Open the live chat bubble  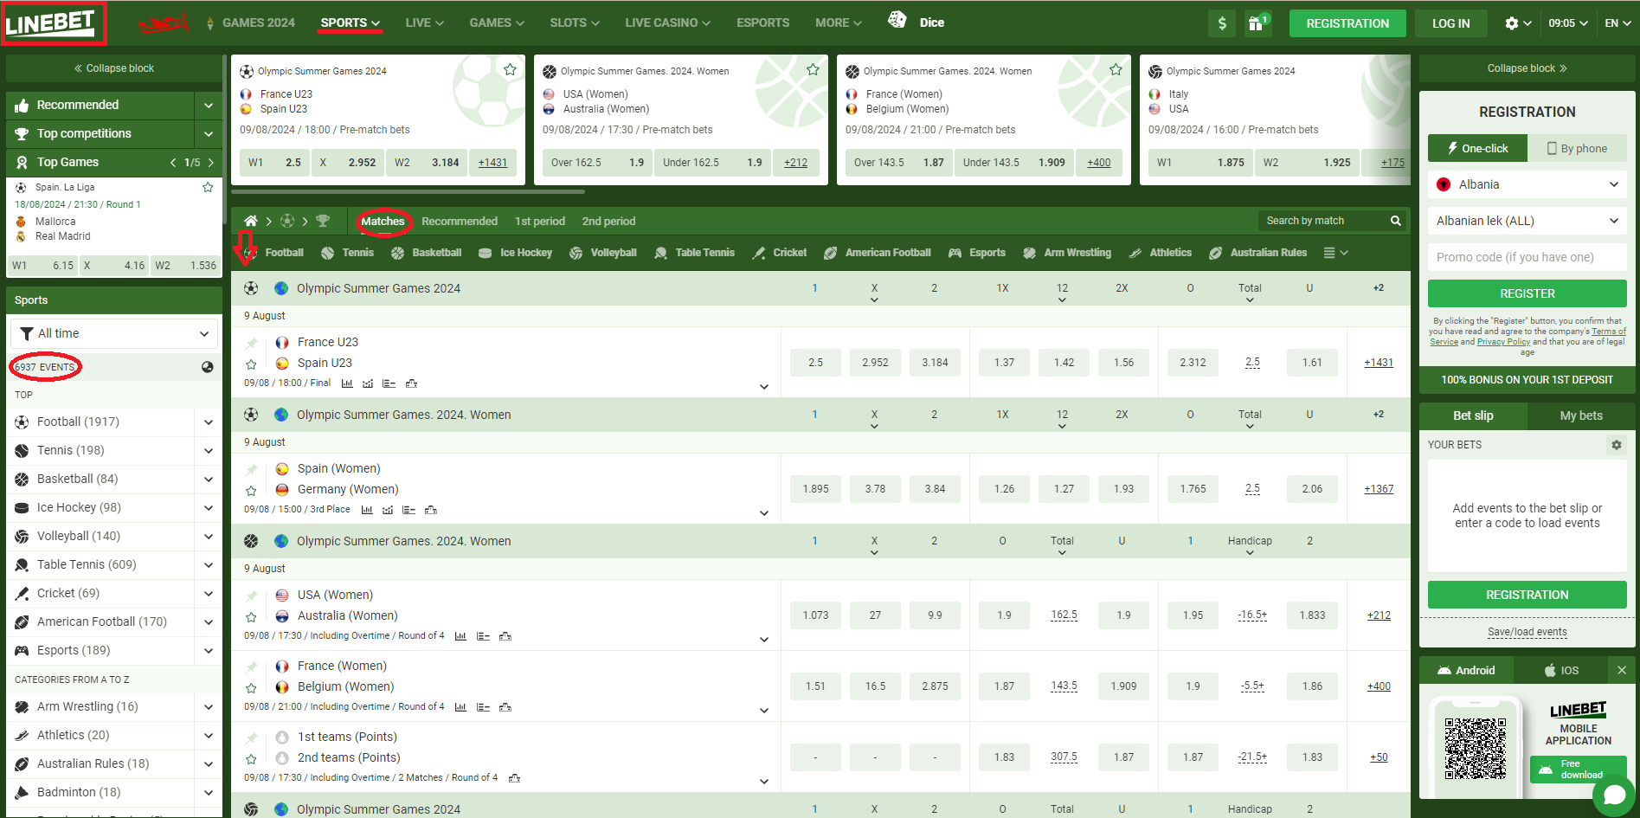tap(1614, 795)
